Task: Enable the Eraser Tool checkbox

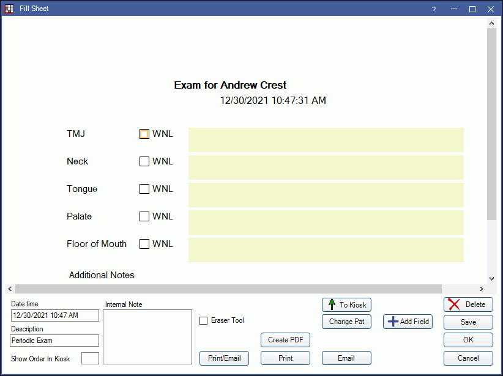Action: pos(203,320)
